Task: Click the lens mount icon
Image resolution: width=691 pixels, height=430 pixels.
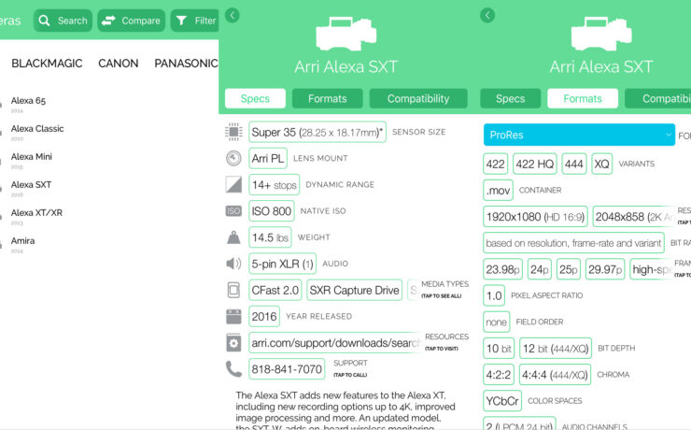Action: coord(233,158)
